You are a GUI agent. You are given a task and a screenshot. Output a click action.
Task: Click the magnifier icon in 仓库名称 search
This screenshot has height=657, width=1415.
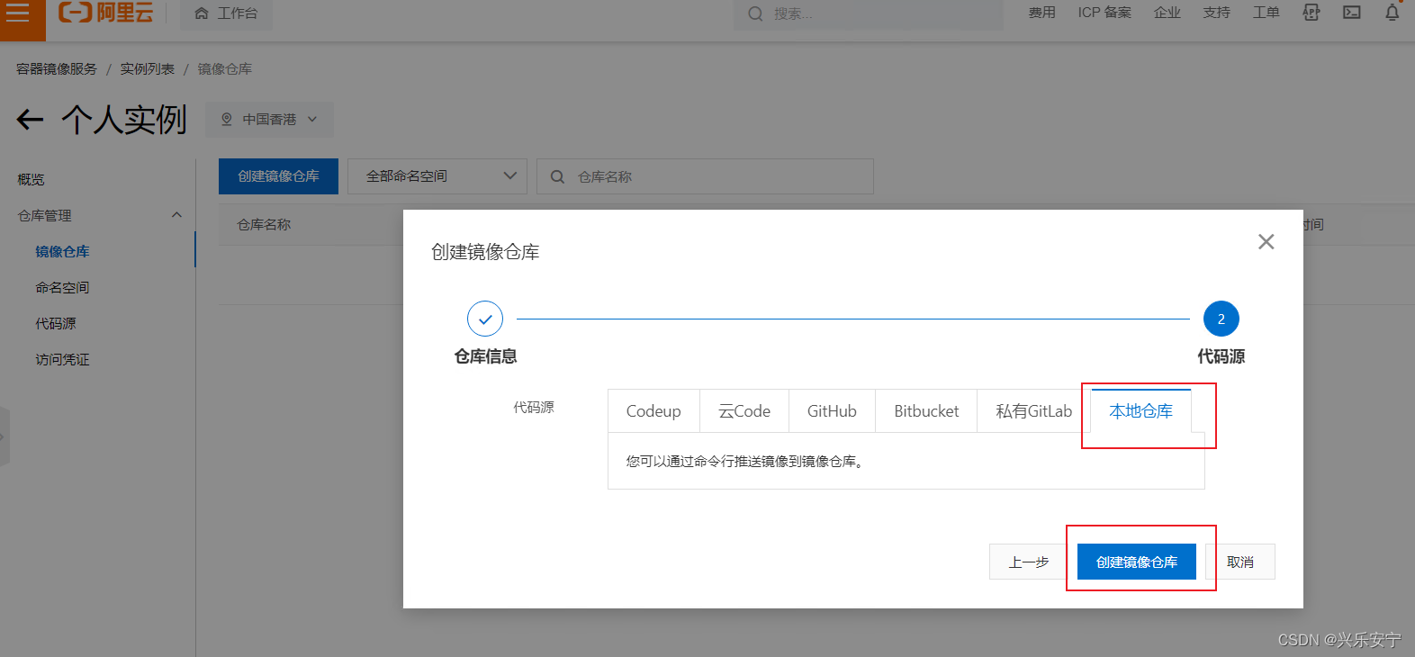point(557,176)
